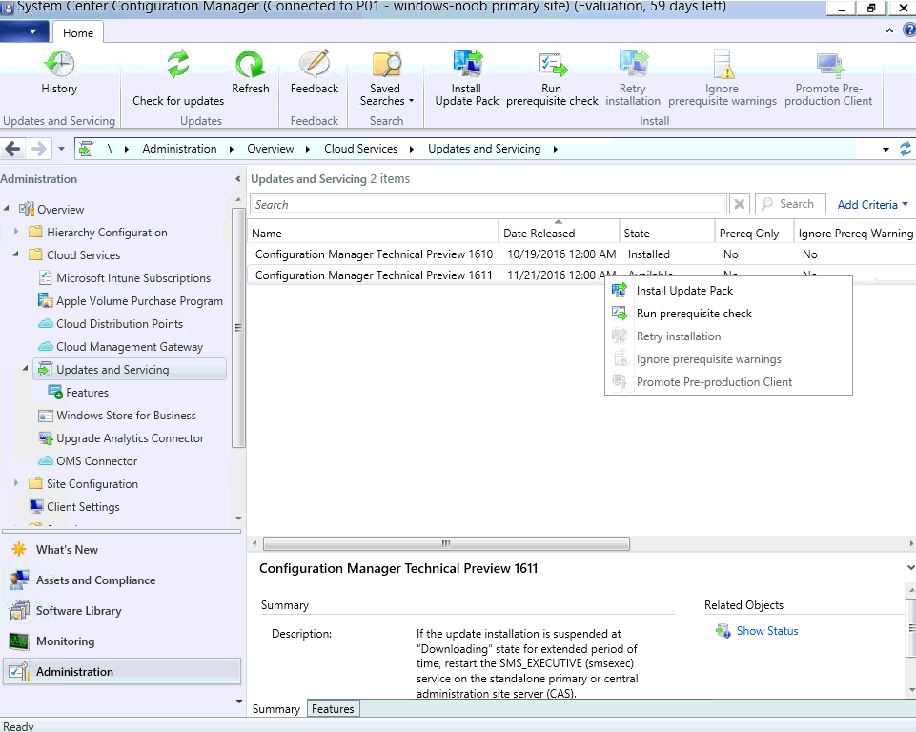This screenshot has width=916, height=732.
Task: Expand navigation pane overflow options arrow
Action: point(238,701)
